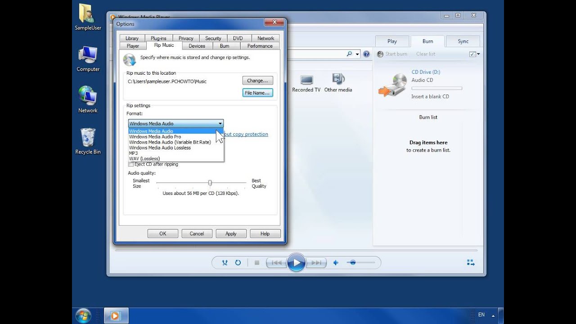Image resolution: width=576 pixels, height=324 pixels.
Task: Open Media Player help via question mark icon
Action: [x=366, y=54]
